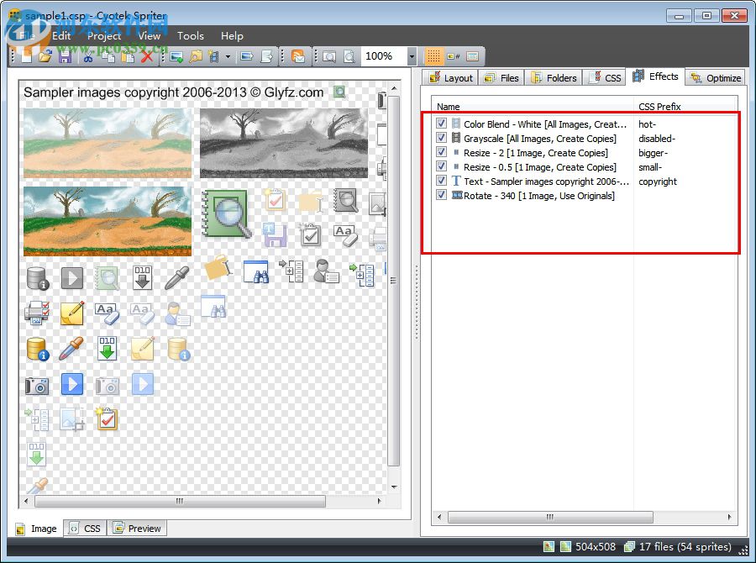Toggle the orange grid display button

click(433, 56)
